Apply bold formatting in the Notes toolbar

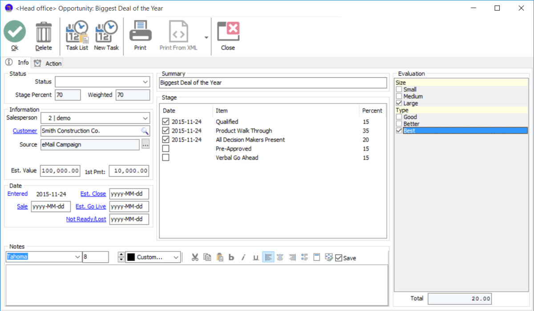[x=231, y=257]
